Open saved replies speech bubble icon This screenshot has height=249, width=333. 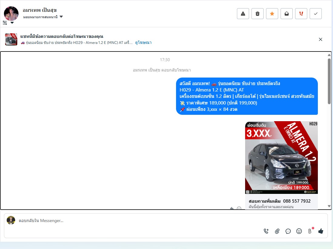pos(288,231)
